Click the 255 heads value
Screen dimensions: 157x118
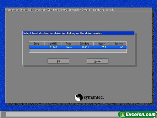pyautogui.click(x=104, y=47)
